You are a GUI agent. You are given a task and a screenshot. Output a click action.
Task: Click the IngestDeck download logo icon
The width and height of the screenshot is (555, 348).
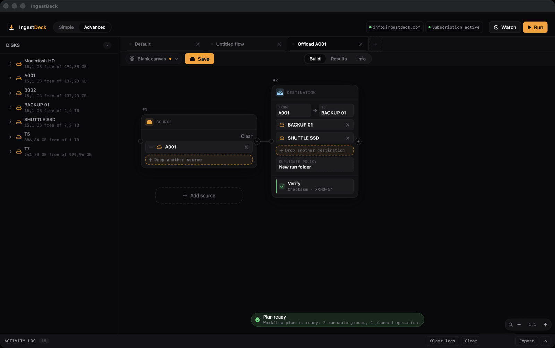(x=11, y=27)
